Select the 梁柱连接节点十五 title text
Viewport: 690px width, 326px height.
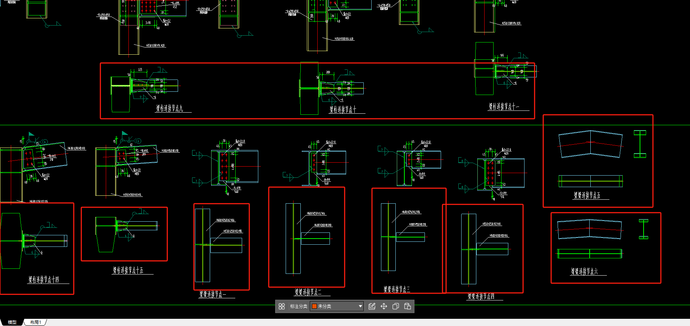tap(128, 270)
